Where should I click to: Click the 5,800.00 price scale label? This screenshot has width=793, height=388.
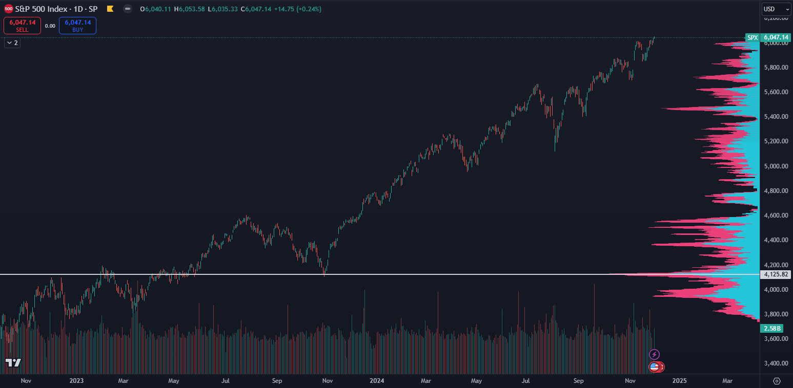[776, 68]
